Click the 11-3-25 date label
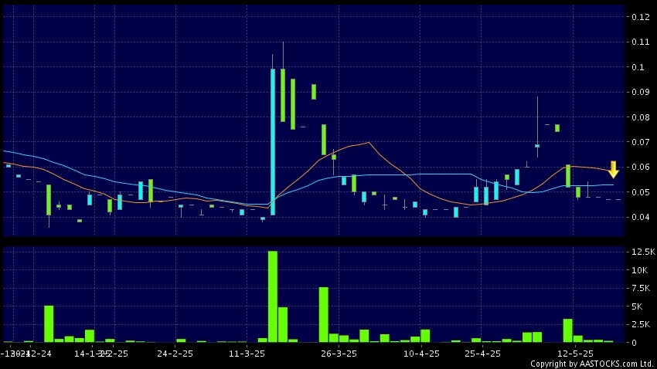Viewport: 657px width, 369px height. [247, 354]
